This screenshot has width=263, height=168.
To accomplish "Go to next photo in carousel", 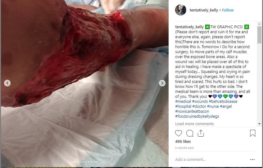I will click(x=162, y=83).
